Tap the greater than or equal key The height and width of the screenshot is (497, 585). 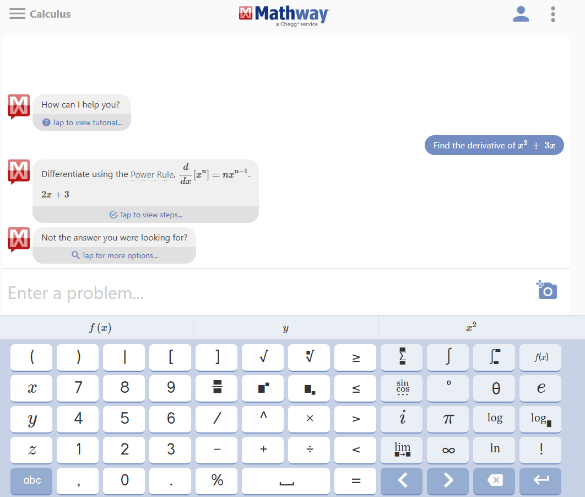tap(355, 357)
